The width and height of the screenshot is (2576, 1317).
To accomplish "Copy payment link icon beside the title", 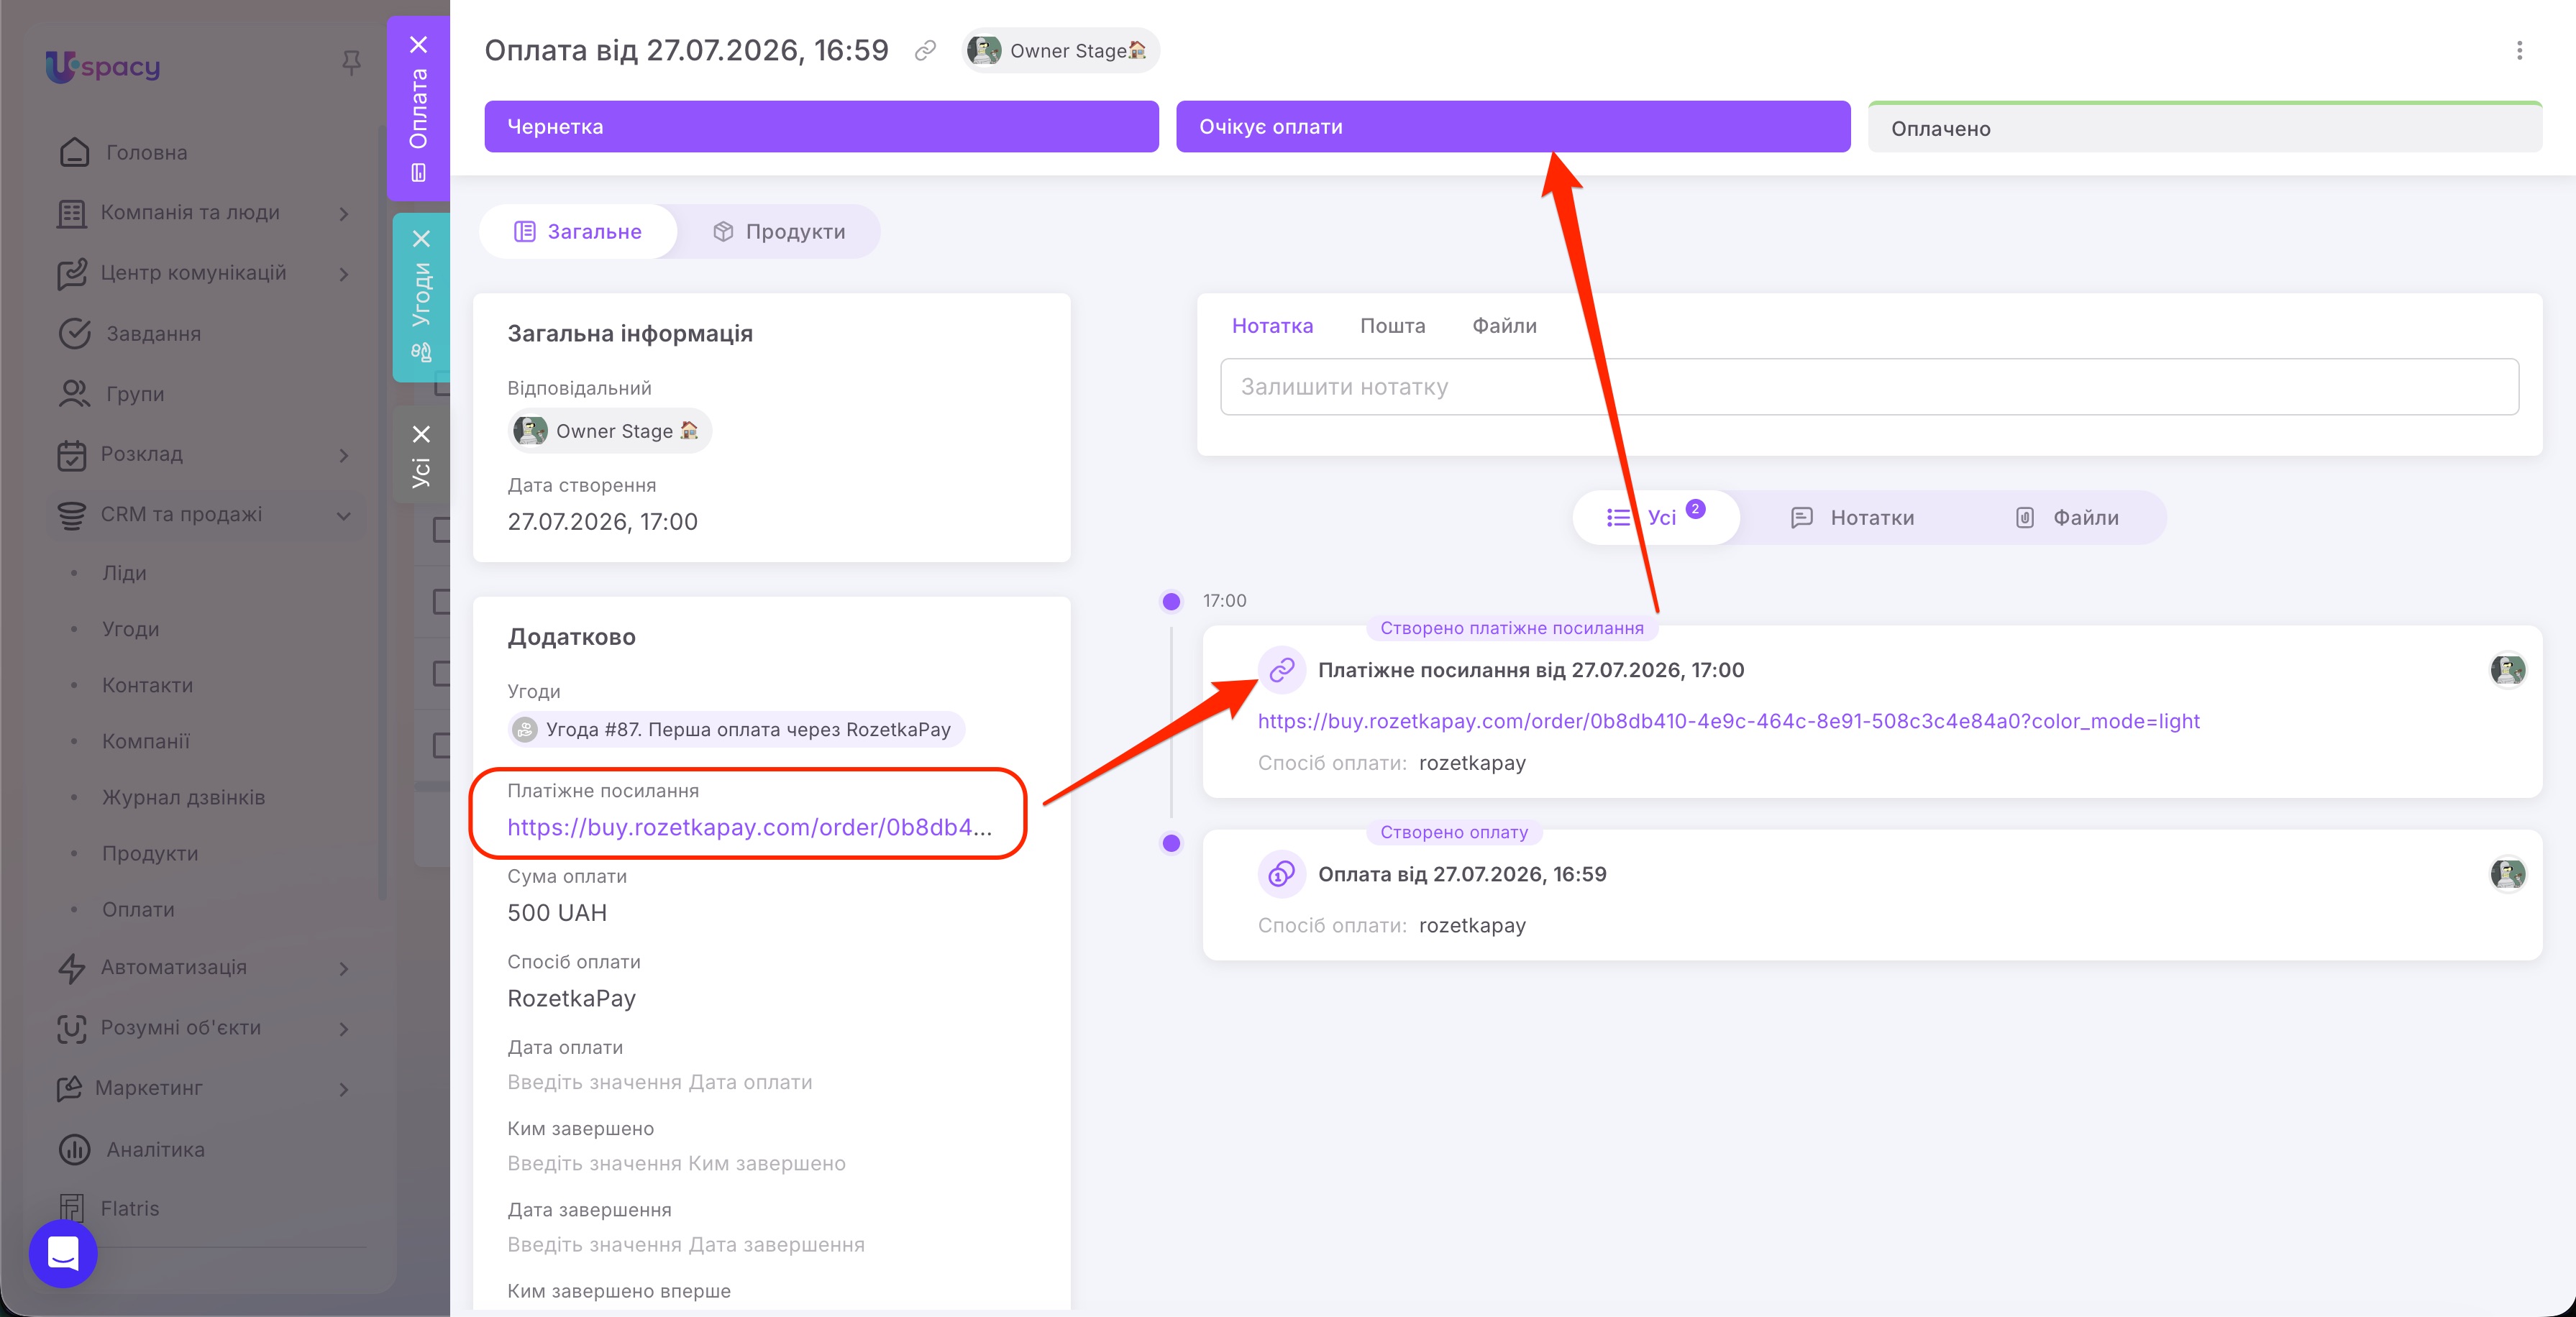I will tap(925, 50).
